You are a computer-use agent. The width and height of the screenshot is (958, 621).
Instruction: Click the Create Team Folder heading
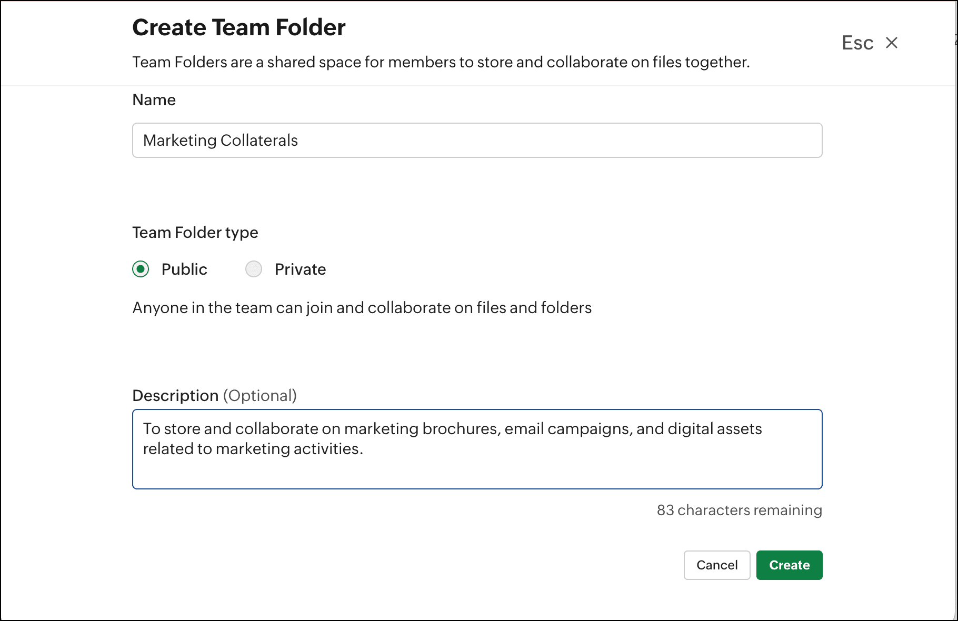[238, 27]
